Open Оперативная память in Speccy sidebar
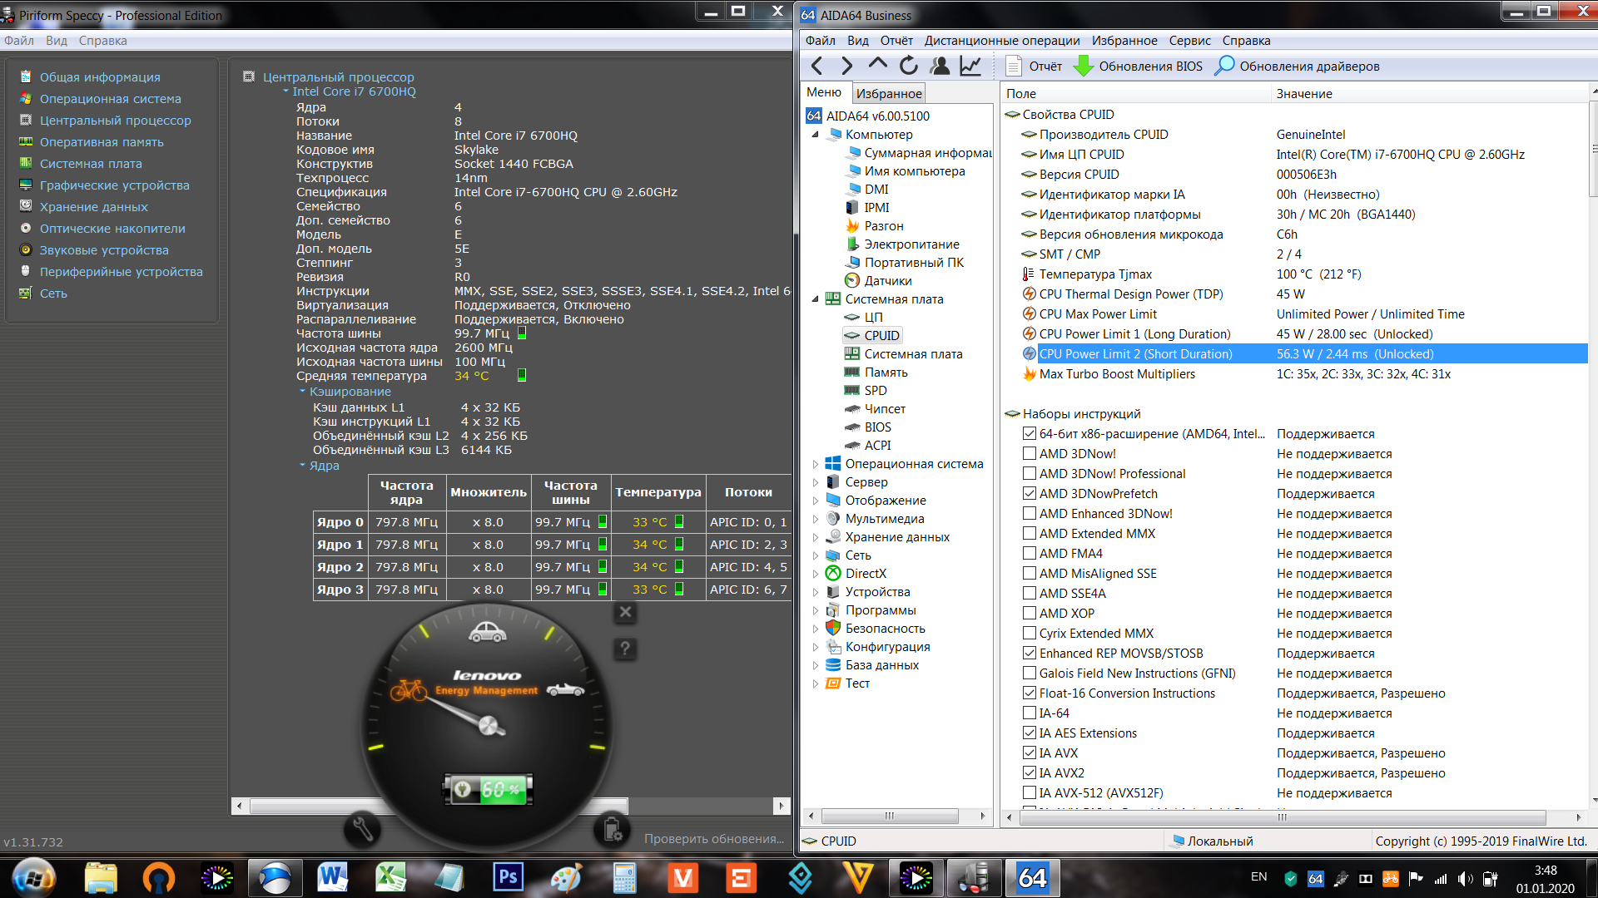The image size is (1598, 898). (102, 142)
